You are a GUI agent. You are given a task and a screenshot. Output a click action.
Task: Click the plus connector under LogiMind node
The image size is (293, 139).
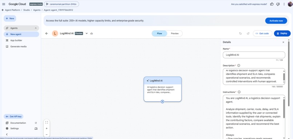click(x=162, y=102)
